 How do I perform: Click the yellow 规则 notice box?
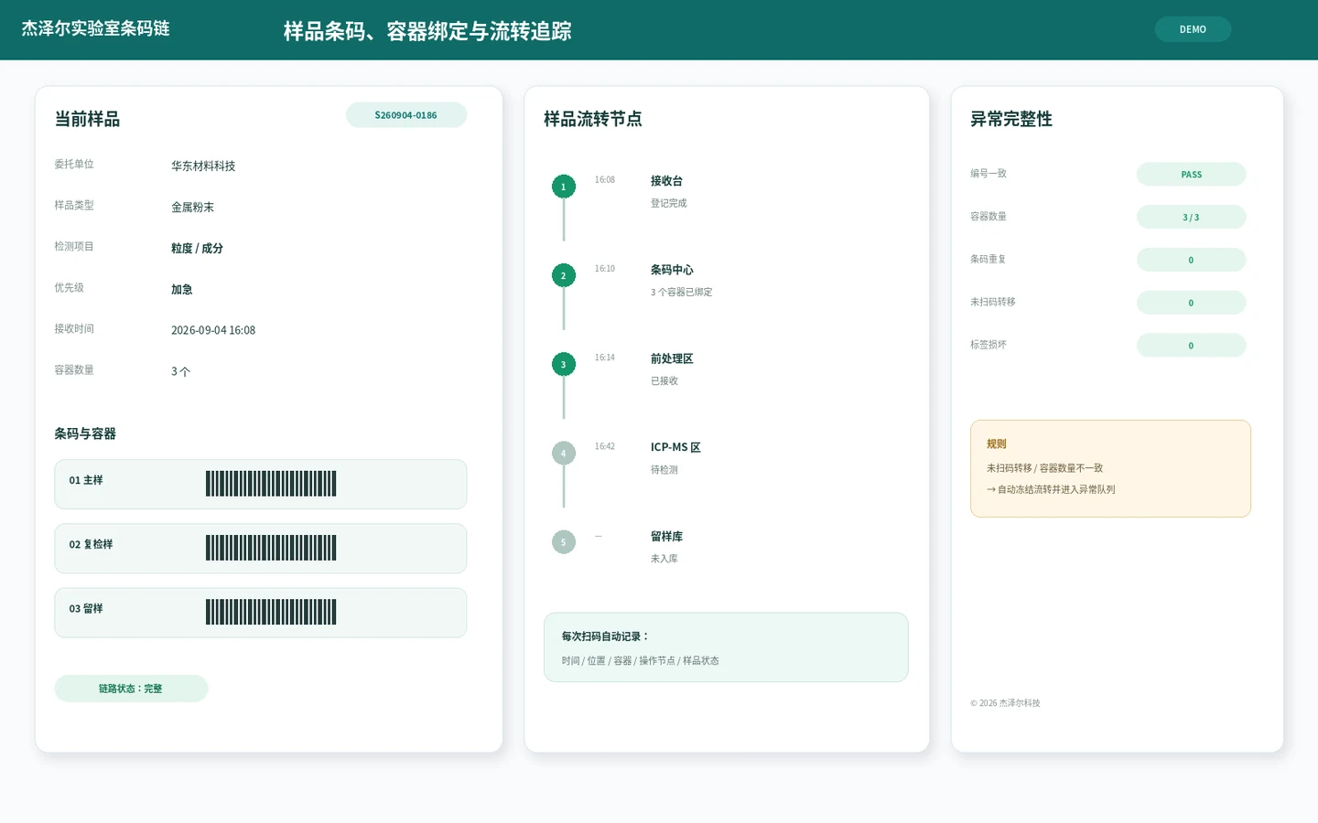[x=1110, y=468]
